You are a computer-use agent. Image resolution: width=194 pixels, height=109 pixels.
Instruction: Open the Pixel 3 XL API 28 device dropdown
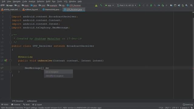[x=126, y=5]
